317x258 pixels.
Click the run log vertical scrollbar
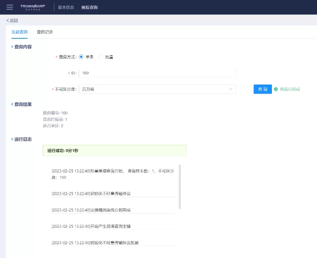(x=180, y=187)
